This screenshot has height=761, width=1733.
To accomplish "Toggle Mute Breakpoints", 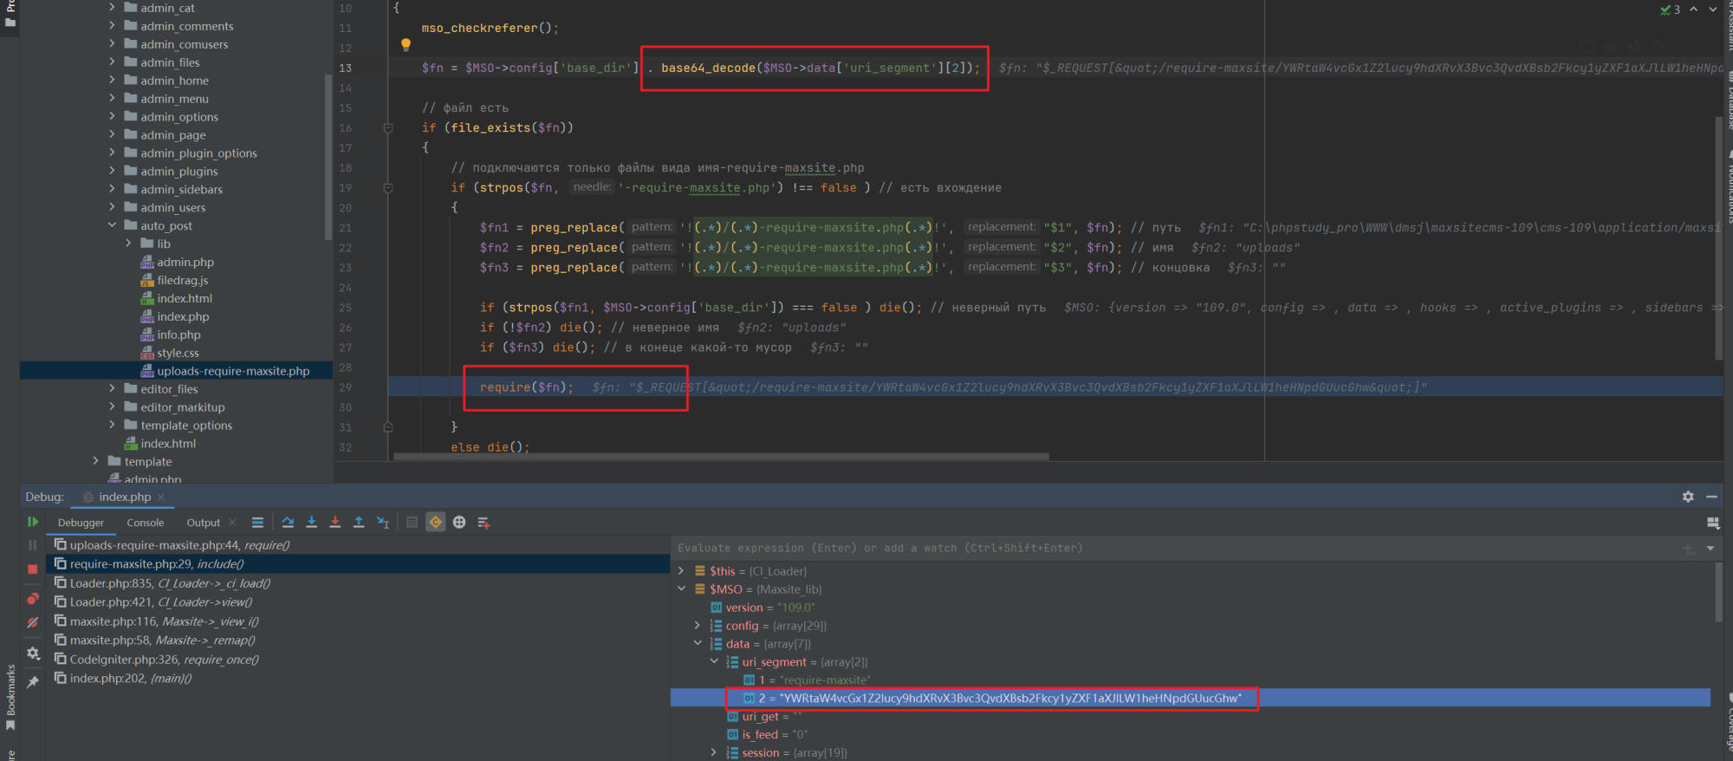I will pyautogui.click(x=32, y=622).
